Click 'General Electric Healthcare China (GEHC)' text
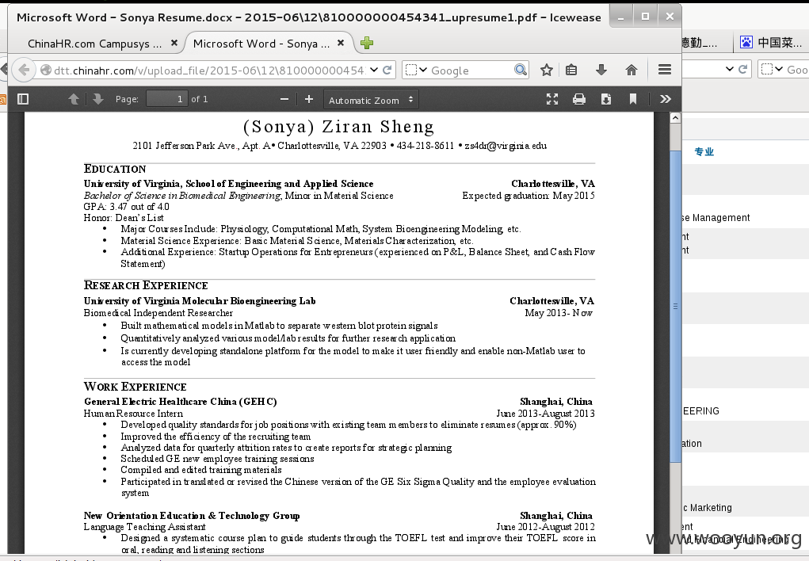The height and width of the screenshot is (561, 809). pyautogui.click(x=181, y=402)
